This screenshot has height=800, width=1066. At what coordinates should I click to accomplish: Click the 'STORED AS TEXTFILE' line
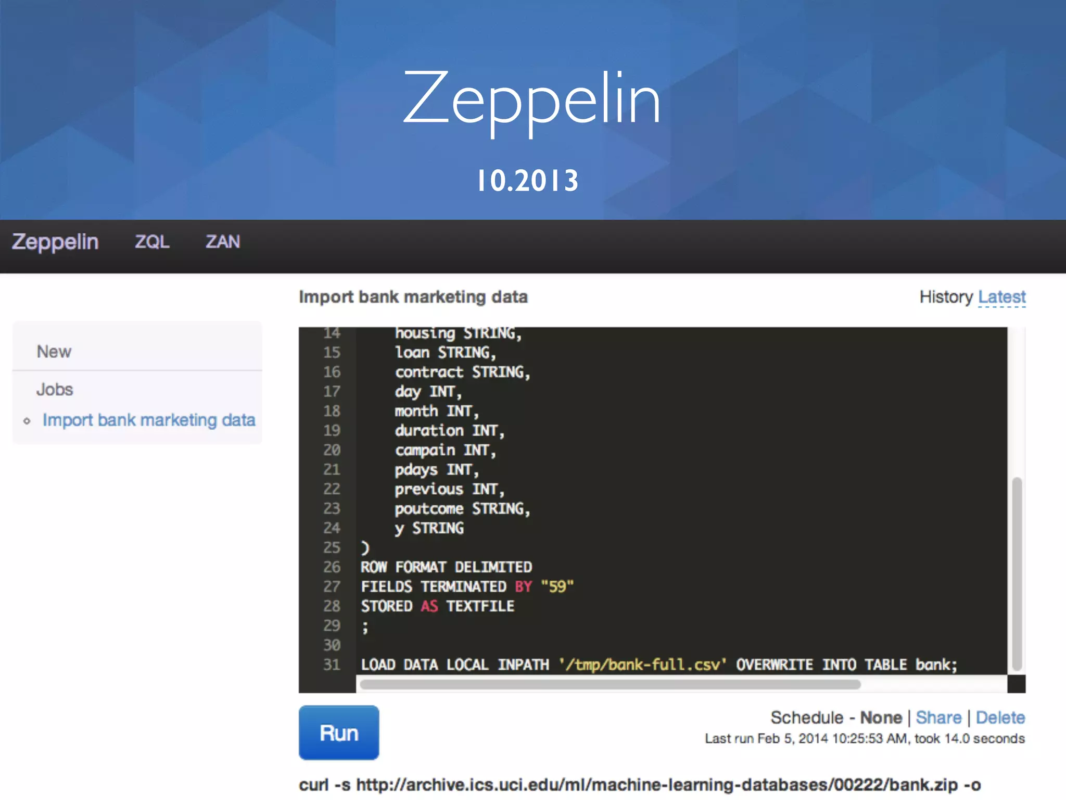[437, 606]
